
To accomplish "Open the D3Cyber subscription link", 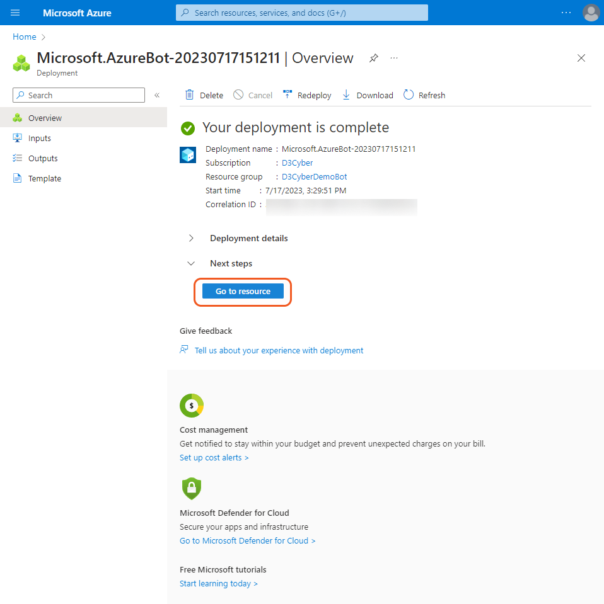I will pos(297,163).
